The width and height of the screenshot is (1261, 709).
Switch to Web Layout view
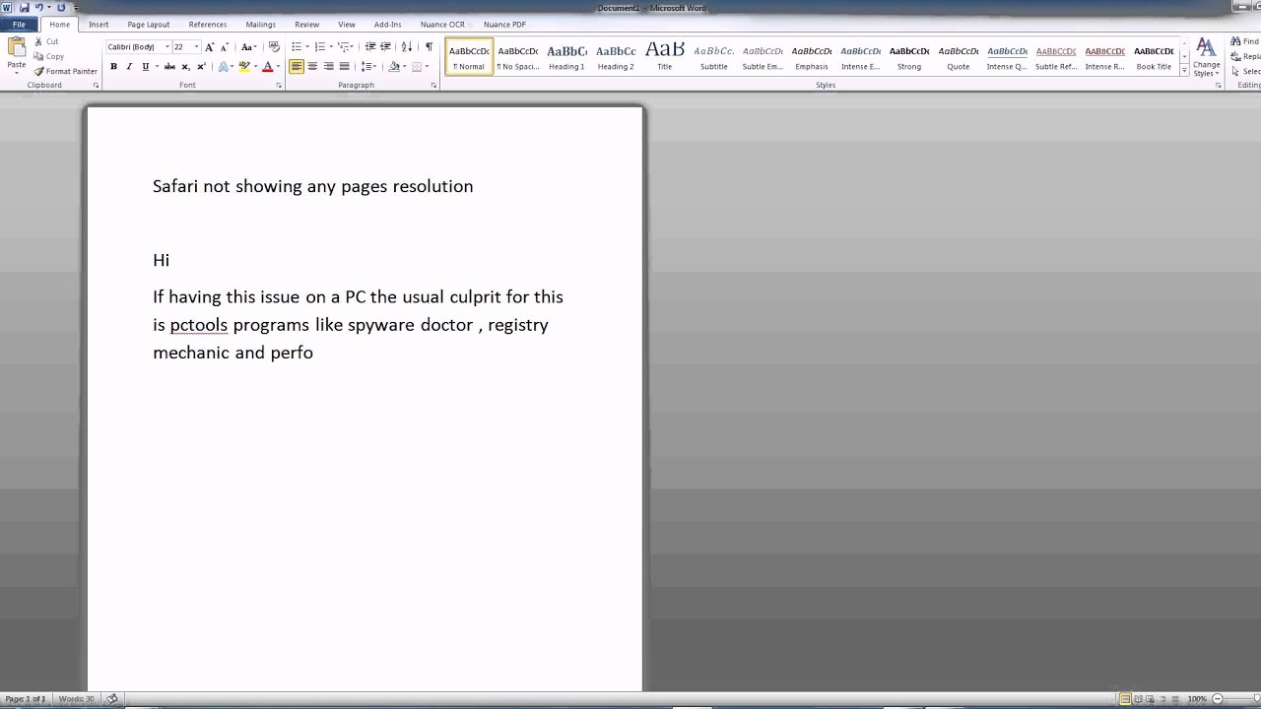[1149, 699]
